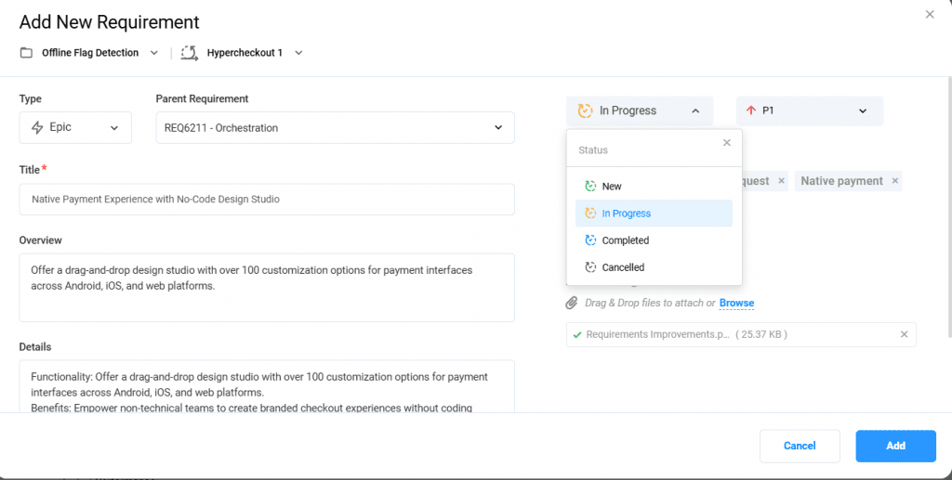Choose Completed status option
This screenshot has width=952, height=480.
625,240
